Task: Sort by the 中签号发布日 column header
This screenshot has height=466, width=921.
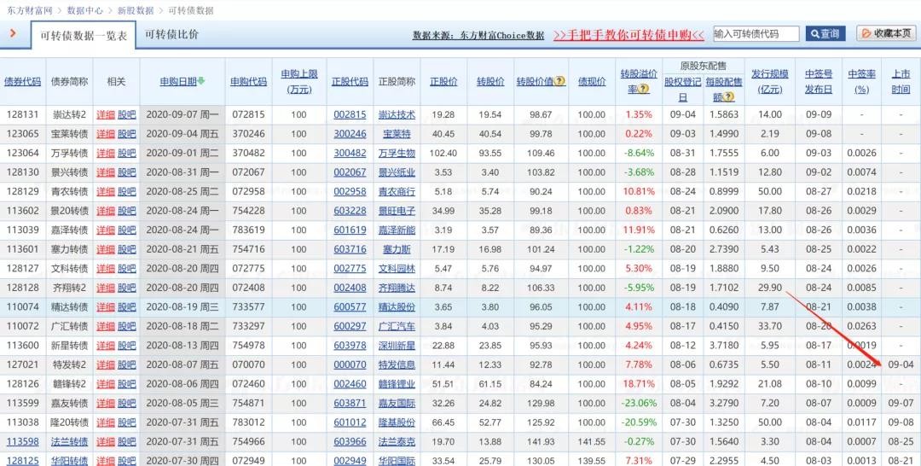Action: [818, 82]
